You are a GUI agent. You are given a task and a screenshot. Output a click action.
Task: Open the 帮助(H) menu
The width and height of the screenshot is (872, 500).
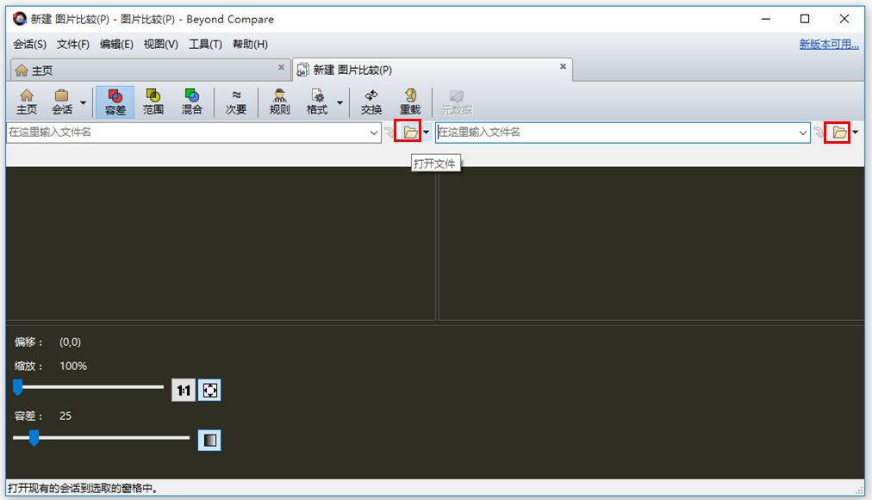(x=250, y=45)
